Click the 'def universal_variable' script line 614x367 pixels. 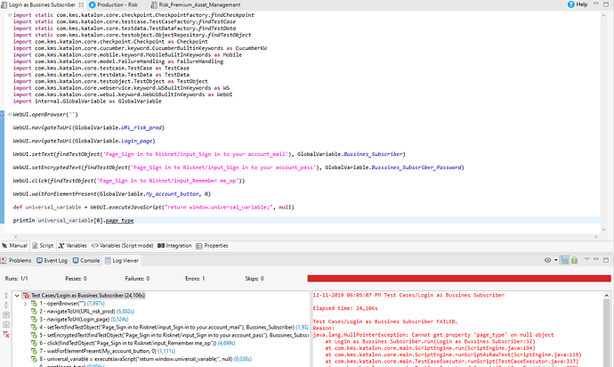[x=153, y=207]
